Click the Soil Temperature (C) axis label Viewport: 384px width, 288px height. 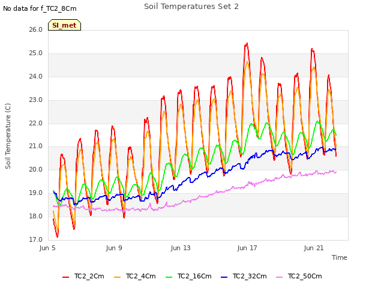[8, 136]
